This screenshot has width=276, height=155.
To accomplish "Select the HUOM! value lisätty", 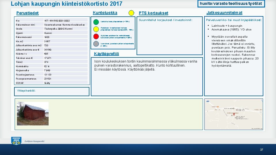I will click(47, 83).
